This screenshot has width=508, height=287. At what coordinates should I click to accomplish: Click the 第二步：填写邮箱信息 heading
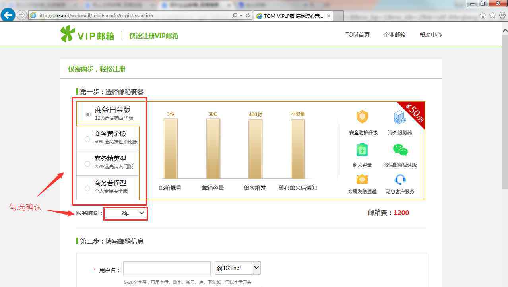[112, 241]
